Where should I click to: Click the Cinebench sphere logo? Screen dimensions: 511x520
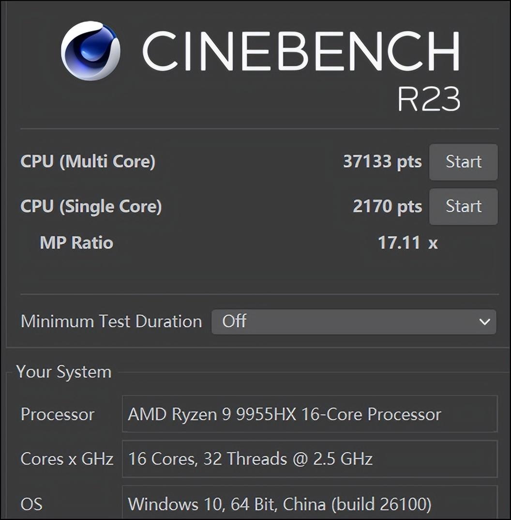(x=90, y=51)
